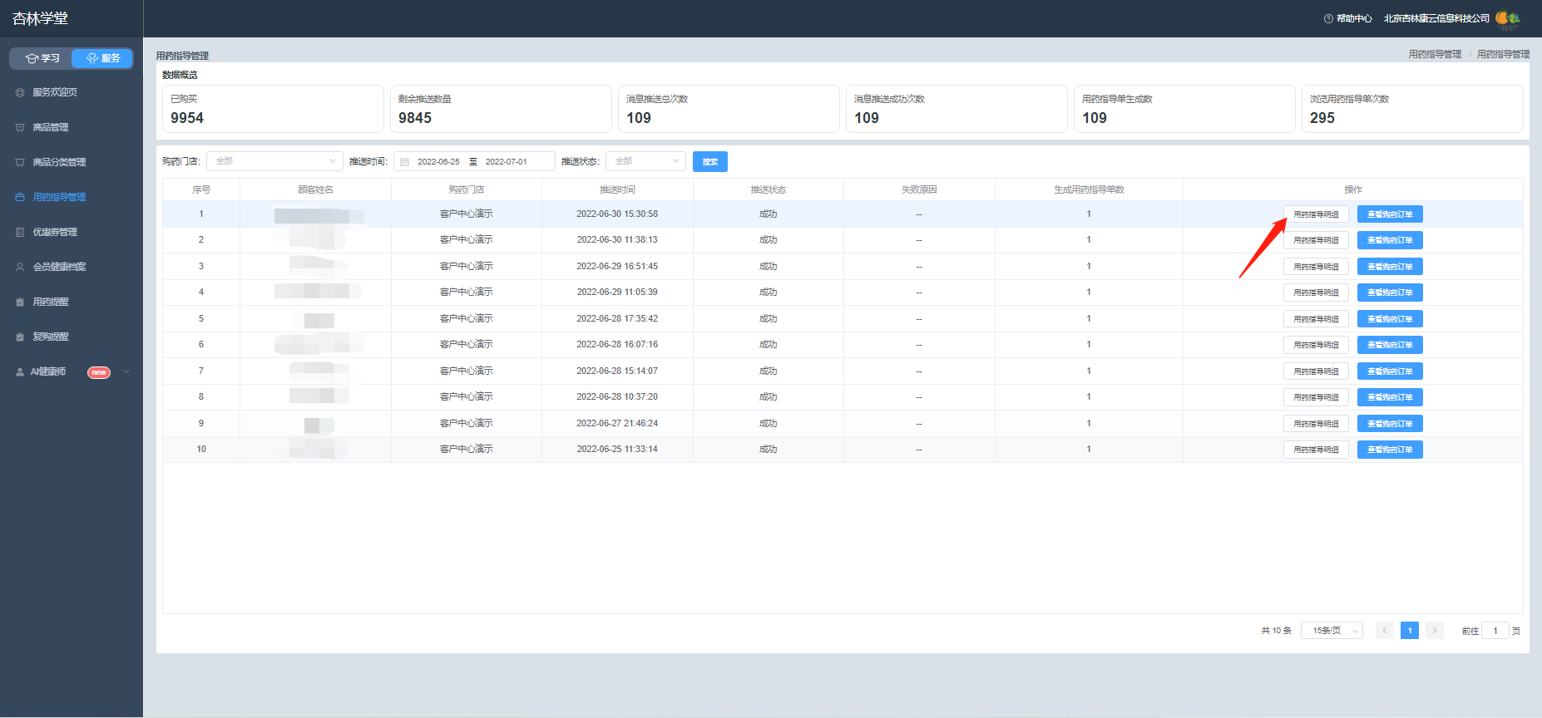This screenshot has height=718, width=1542.
Task: Switch to the 服务 mode tab
Action: 102,58
